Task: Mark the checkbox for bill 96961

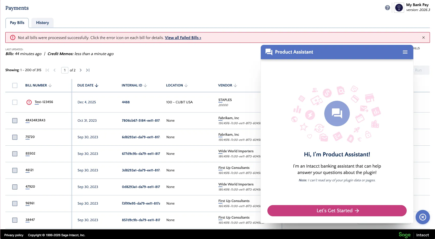Action: point(15,204)
